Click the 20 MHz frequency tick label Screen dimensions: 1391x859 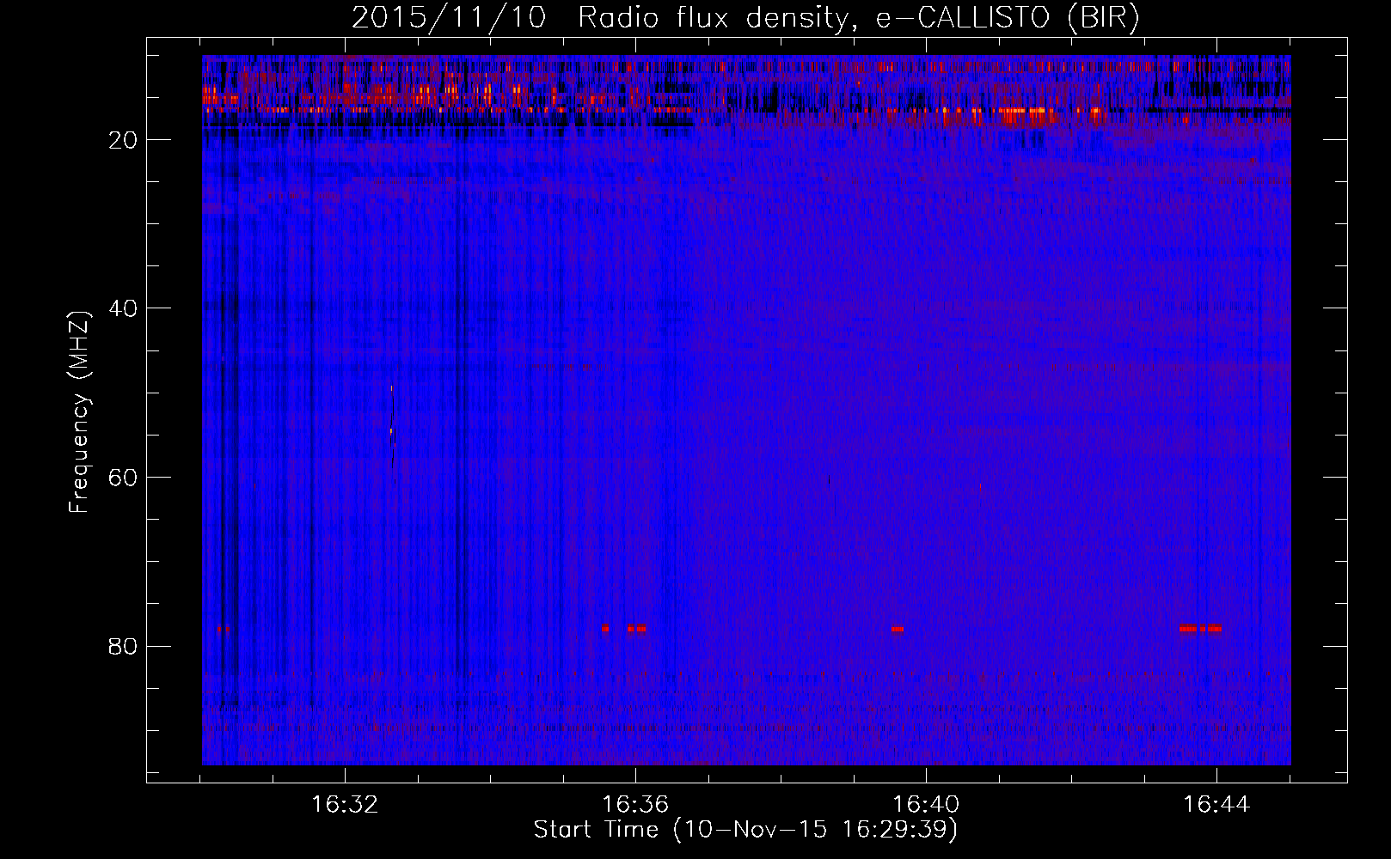pos(123,140)
